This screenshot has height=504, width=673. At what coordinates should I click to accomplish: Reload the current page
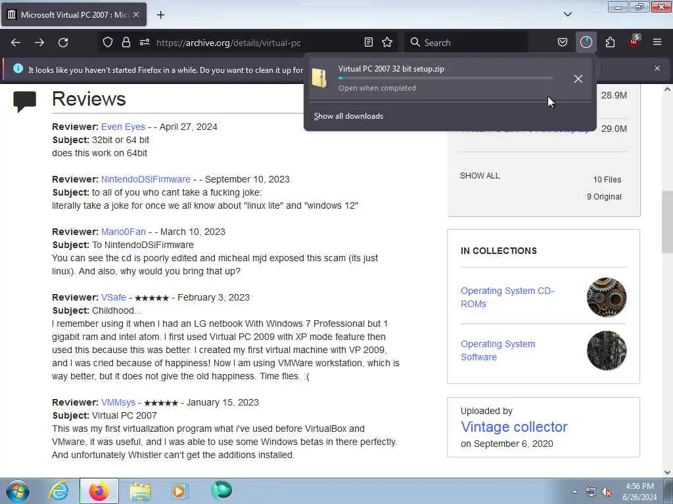point(63,43)
